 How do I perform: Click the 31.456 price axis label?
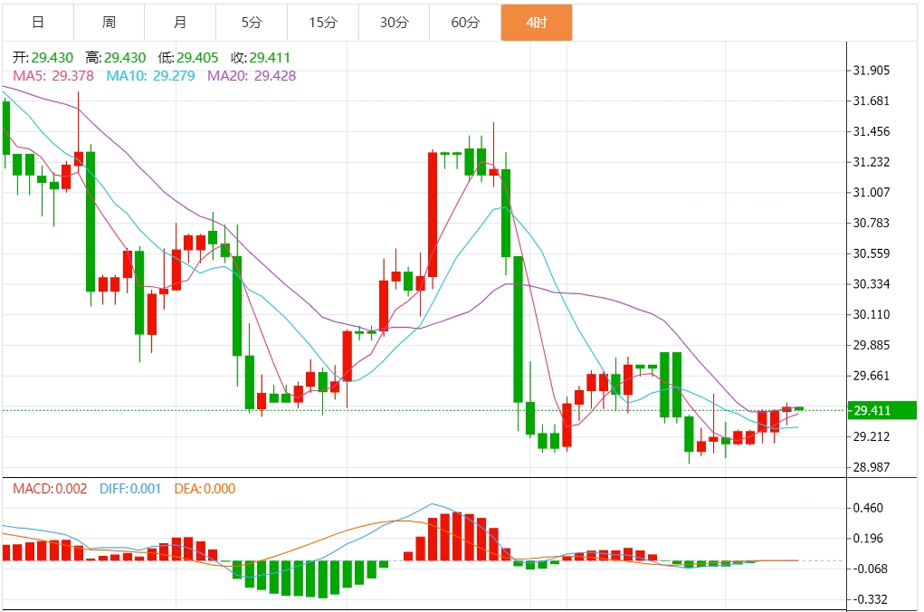(872, 131)
